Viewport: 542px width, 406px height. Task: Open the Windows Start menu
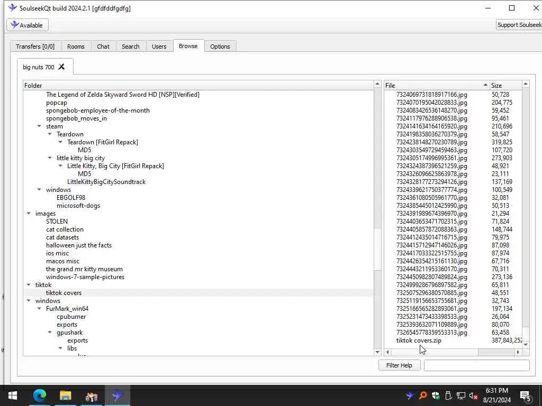click(x=13, y=395)
